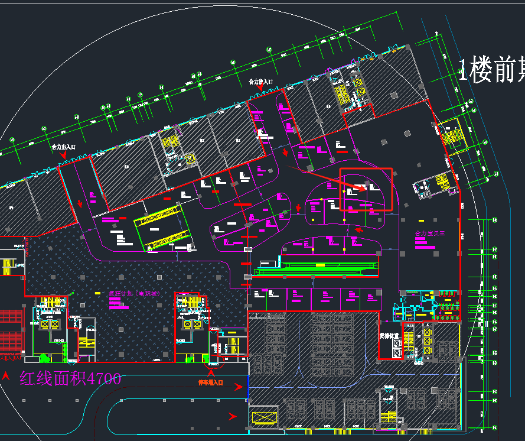Screen dimensions: 525x441
Task: Click the red chevron beside 红线面积4700
Action: coord(6,375)
